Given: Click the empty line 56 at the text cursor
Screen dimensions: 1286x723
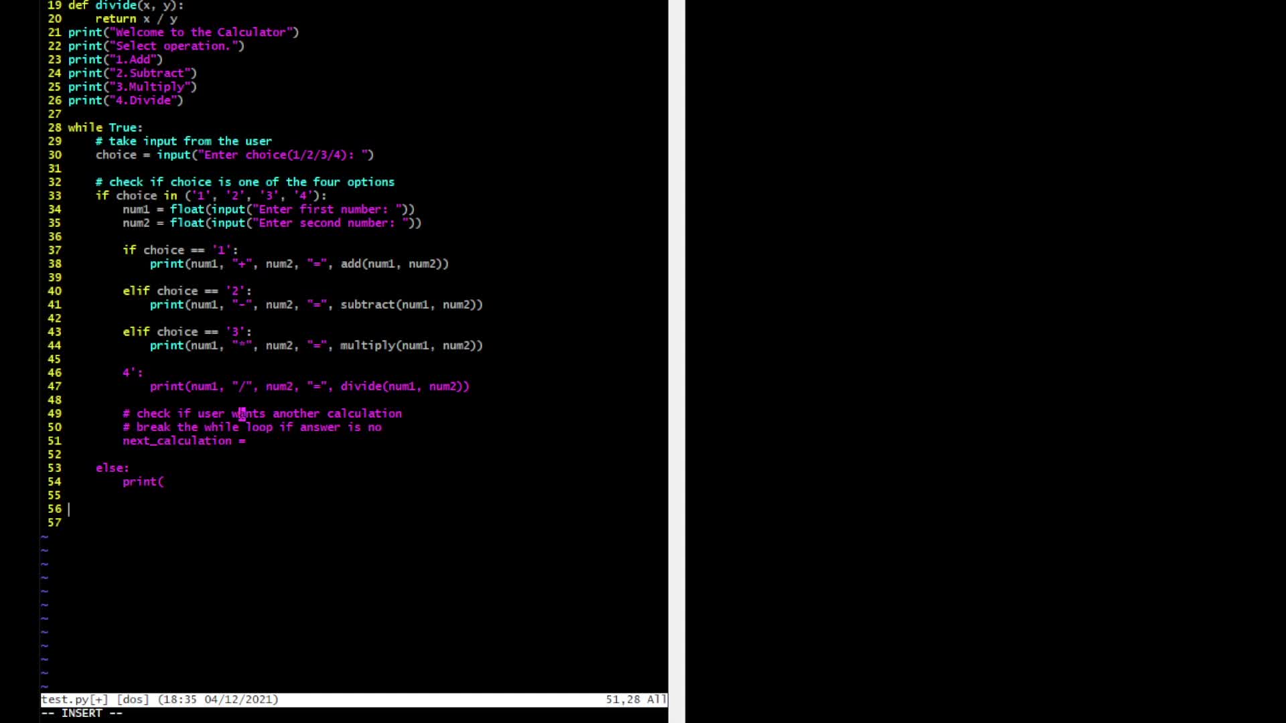Looking at the screenshot, I should (x=69, y=509).
